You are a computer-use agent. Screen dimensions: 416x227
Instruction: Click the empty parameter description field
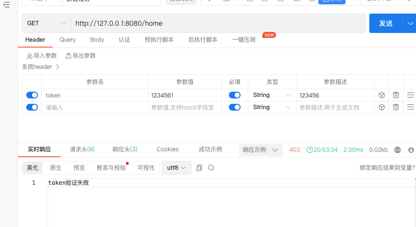335,107
